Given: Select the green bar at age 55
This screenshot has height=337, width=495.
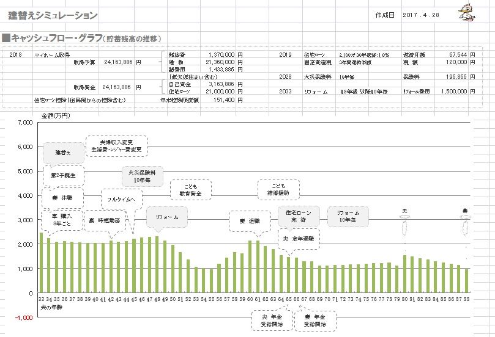Looking at the screenshot, I should coord(212,281).
